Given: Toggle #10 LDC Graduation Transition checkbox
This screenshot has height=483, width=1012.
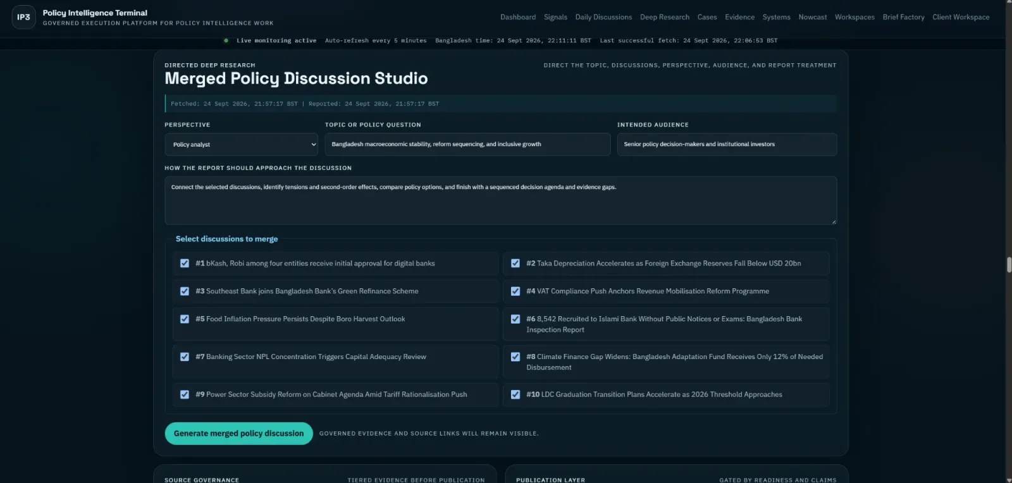Looking at the screenshot, I should point(515,394).
